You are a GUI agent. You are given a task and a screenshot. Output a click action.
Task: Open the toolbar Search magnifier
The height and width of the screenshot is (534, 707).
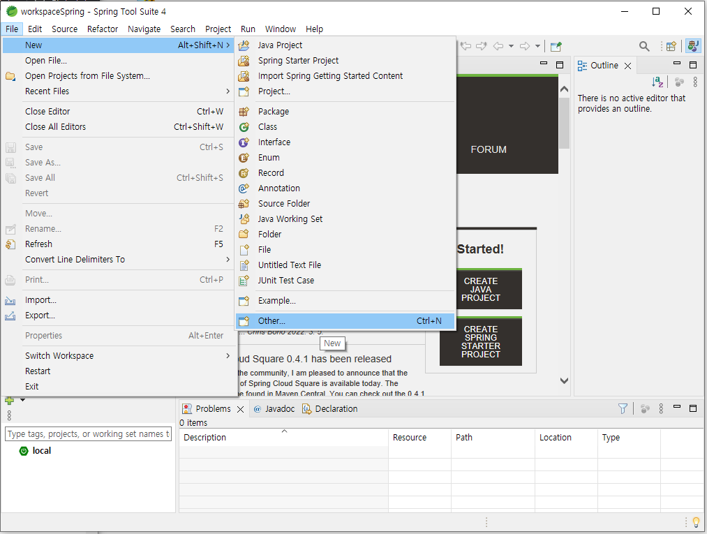coord(644,46)
